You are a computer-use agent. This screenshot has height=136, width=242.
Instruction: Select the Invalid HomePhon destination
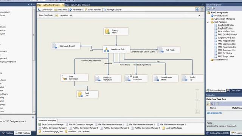(136, 78)
